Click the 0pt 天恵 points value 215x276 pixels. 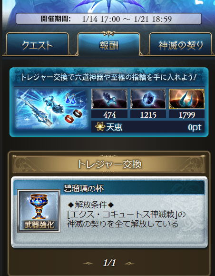click(x=195, y=127)
